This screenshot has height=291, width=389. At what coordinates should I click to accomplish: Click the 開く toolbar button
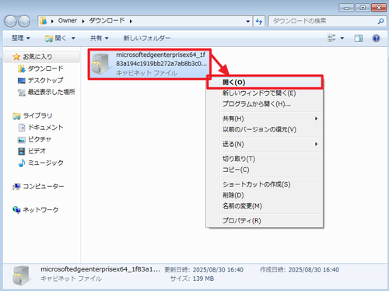56,38
